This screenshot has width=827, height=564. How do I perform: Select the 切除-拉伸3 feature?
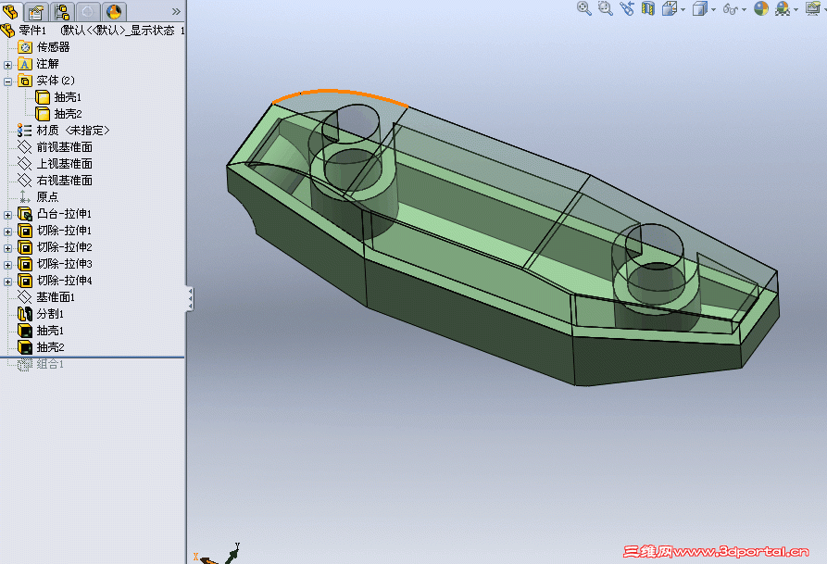tap(55, 264)
